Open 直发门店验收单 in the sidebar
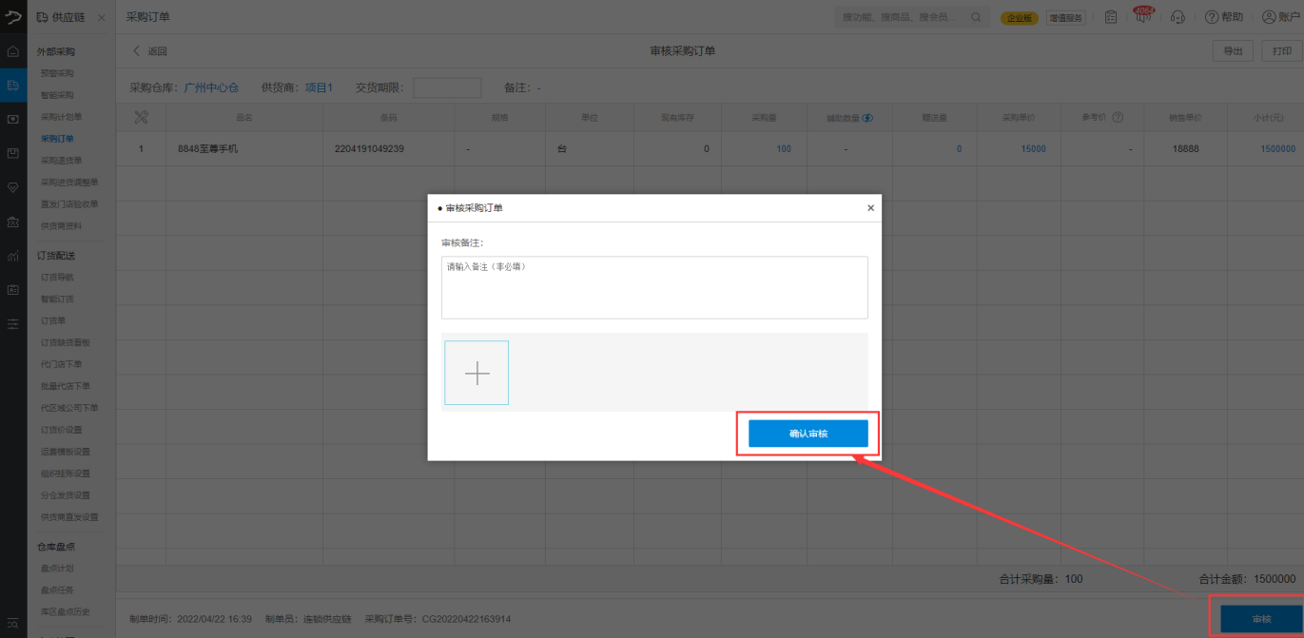This screenshot has height=638, width=1304. tap(69, 204)
